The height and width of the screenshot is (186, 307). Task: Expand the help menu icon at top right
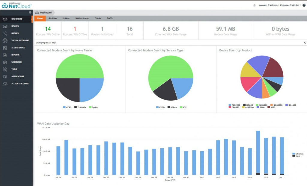(x=303, y=5)
